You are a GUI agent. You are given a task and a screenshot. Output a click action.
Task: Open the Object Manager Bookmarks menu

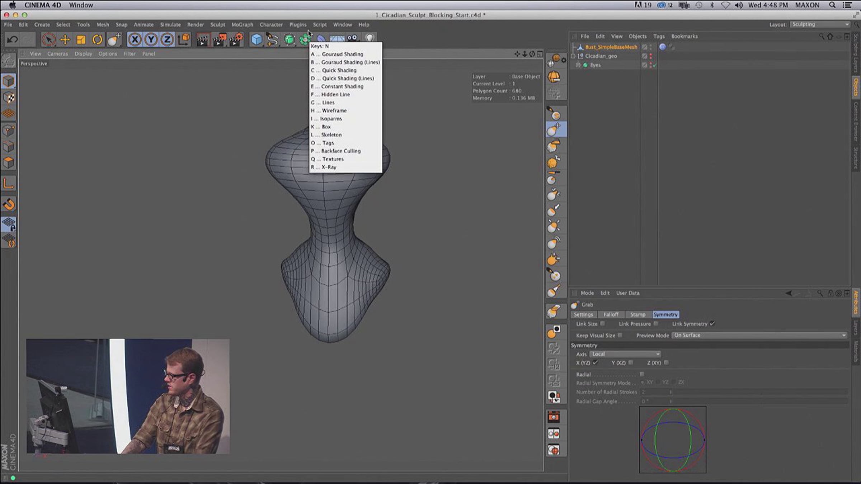pyautogui.click(x=684, y=36)
